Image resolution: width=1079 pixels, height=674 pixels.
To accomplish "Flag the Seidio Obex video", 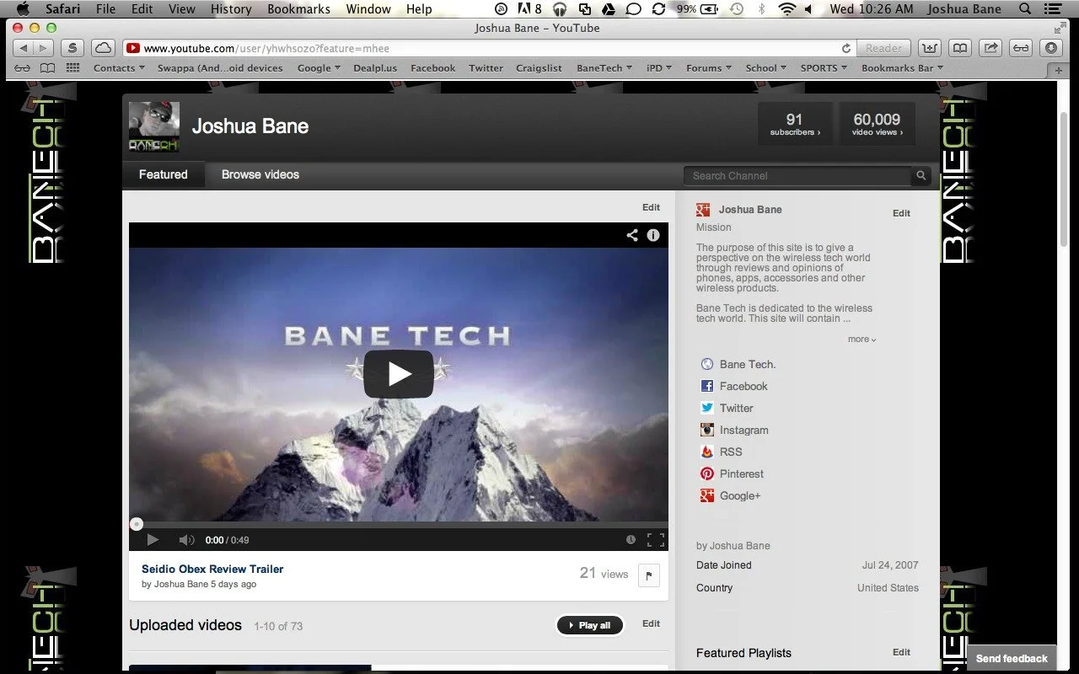I will coord(648,575).
